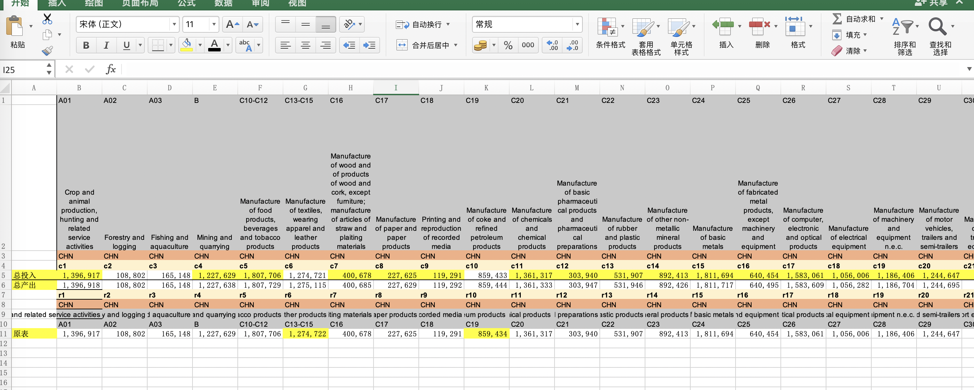Toggle underline formatting
Viewport: 974px width, 390px height.
click(126, 45)
